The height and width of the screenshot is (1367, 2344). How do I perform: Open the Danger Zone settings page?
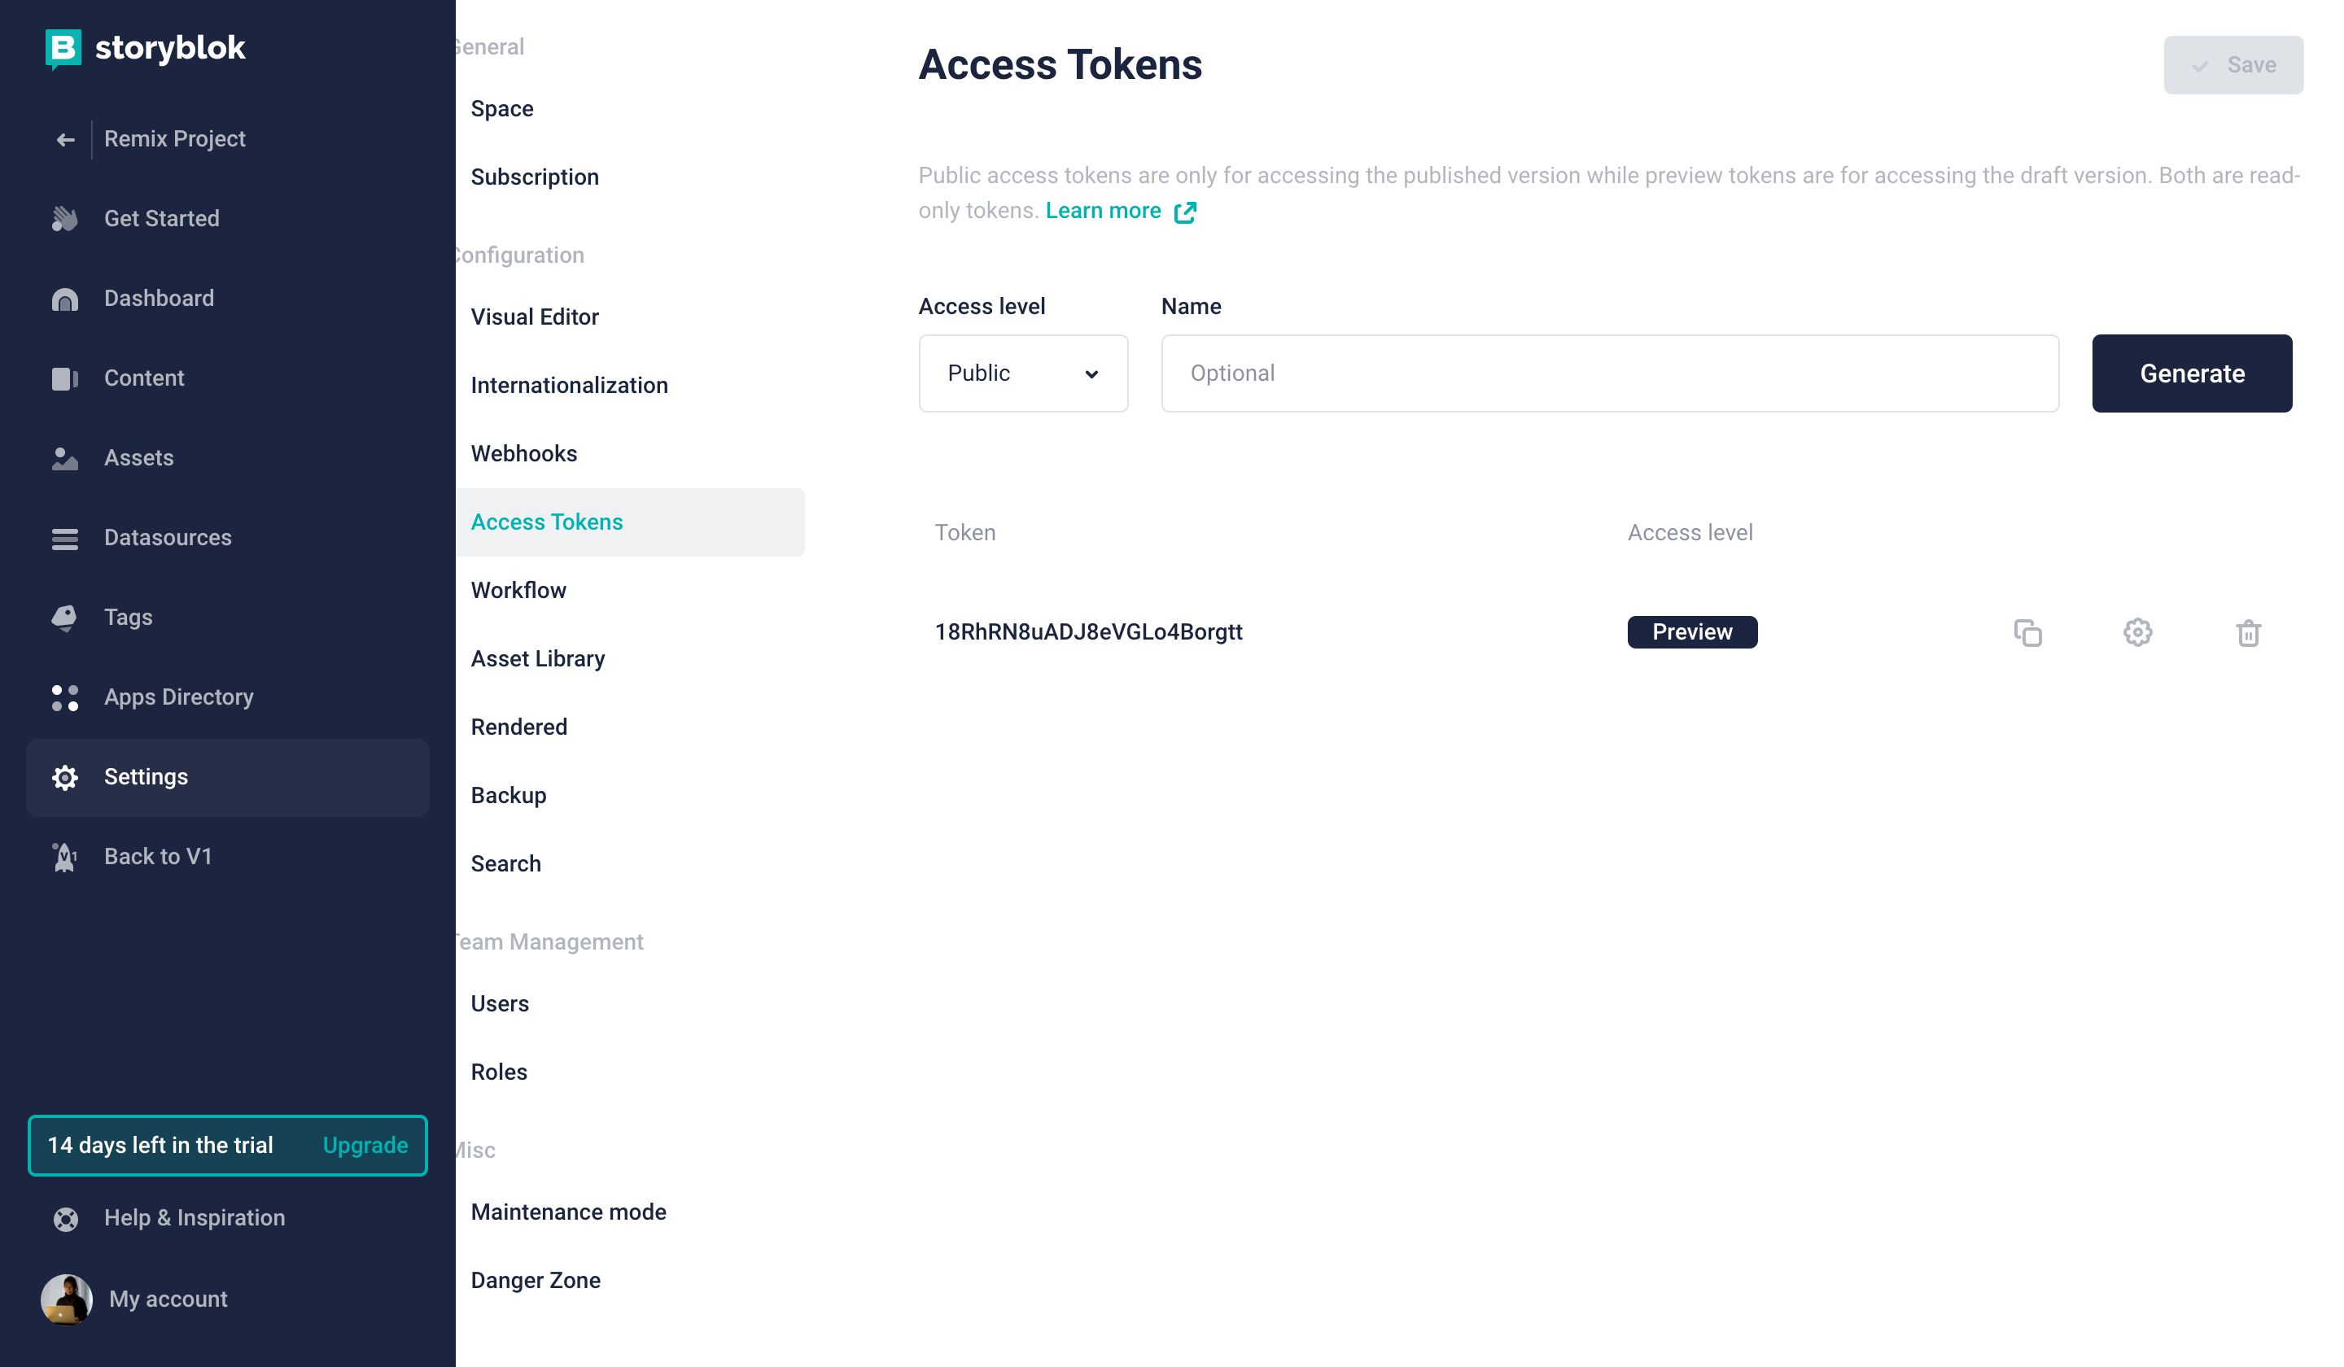535,1280
